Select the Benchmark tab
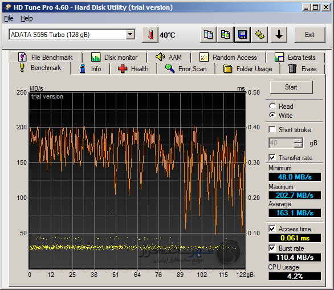Viewport: 334px width, 290px height. pos(40,68)
